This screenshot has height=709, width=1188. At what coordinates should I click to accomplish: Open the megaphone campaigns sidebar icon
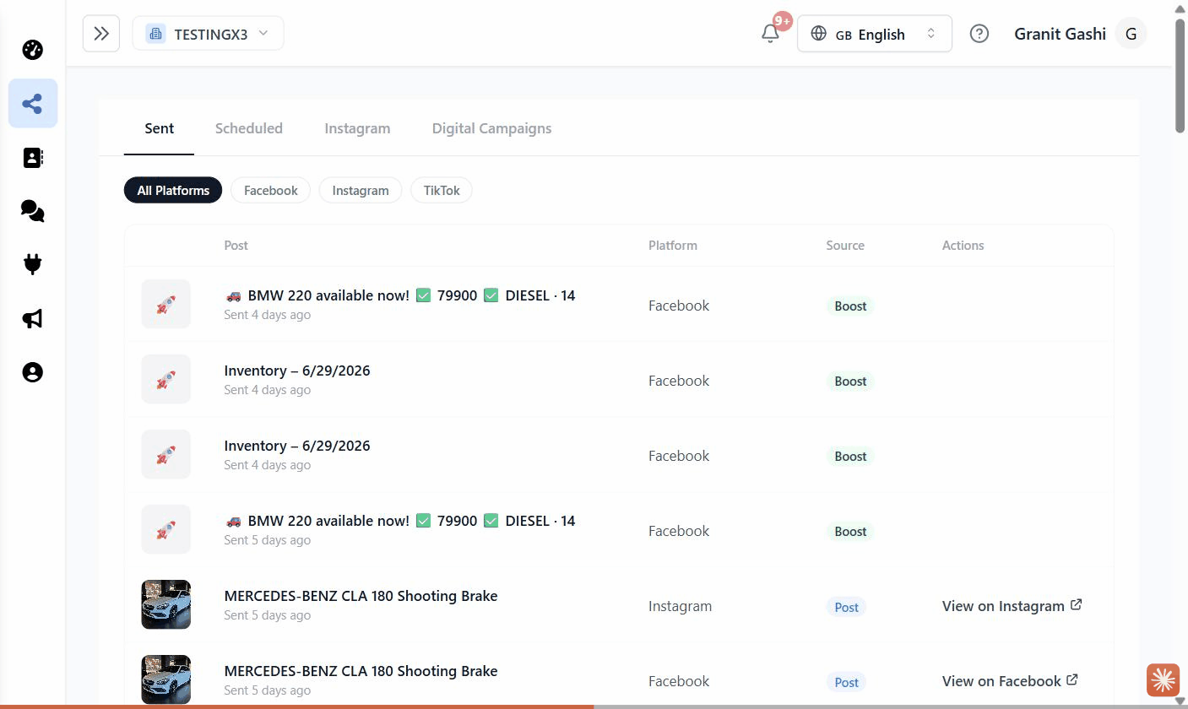[32, 318]
